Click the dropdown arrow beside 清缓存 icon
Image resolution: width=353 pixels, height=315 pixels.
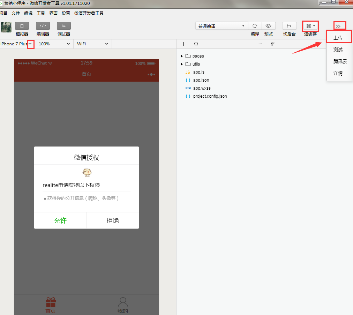click(314, 26)
